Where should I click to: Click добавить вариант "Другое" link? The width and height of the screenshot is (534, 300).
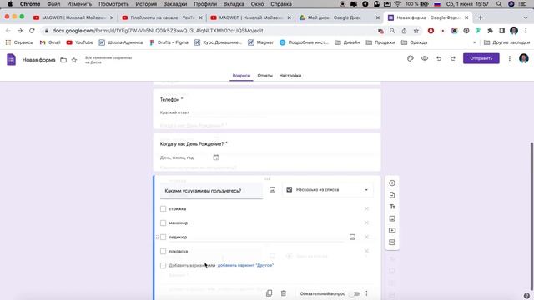coord(245,265)
